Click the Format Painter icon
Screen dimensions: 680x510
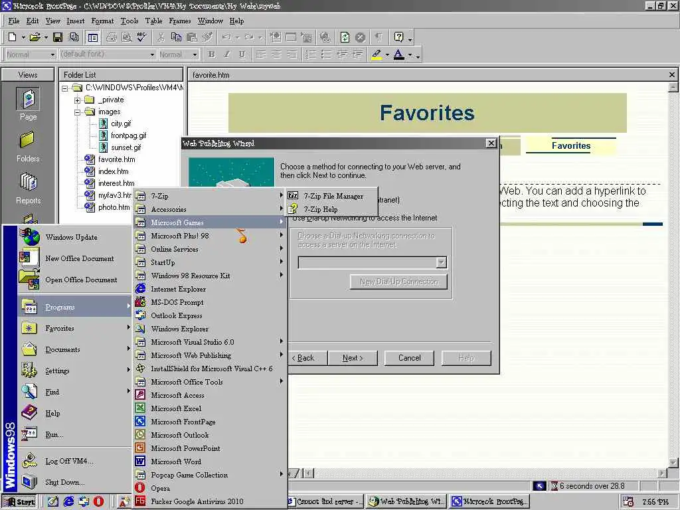pos(207,37)
